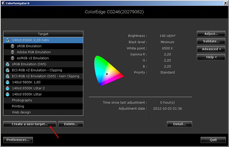
Task: Select the 140cd 6500K 2,20 nativ target
Action: point(43,40)
